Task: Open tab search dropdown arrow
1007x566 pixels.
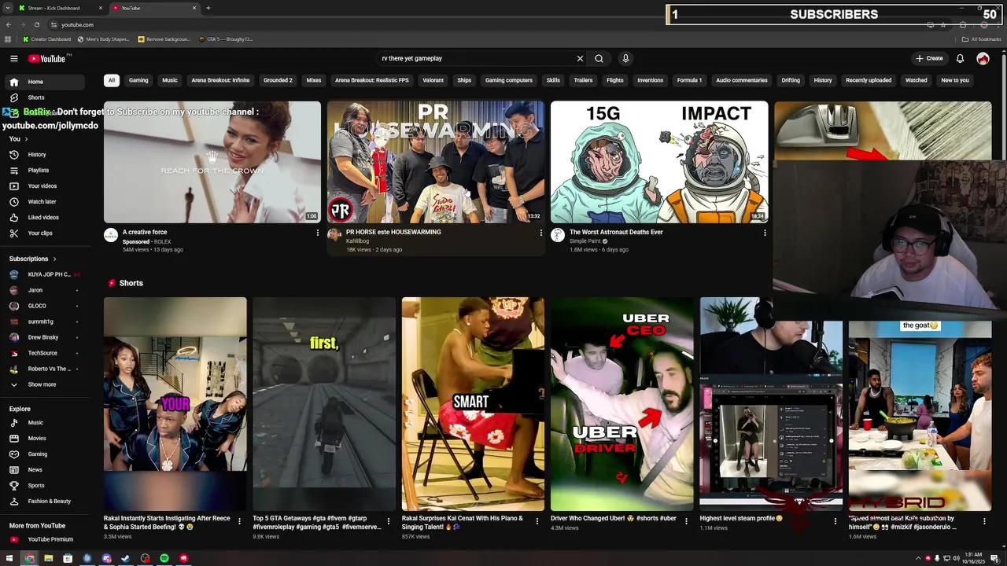Action: point(8,8)
